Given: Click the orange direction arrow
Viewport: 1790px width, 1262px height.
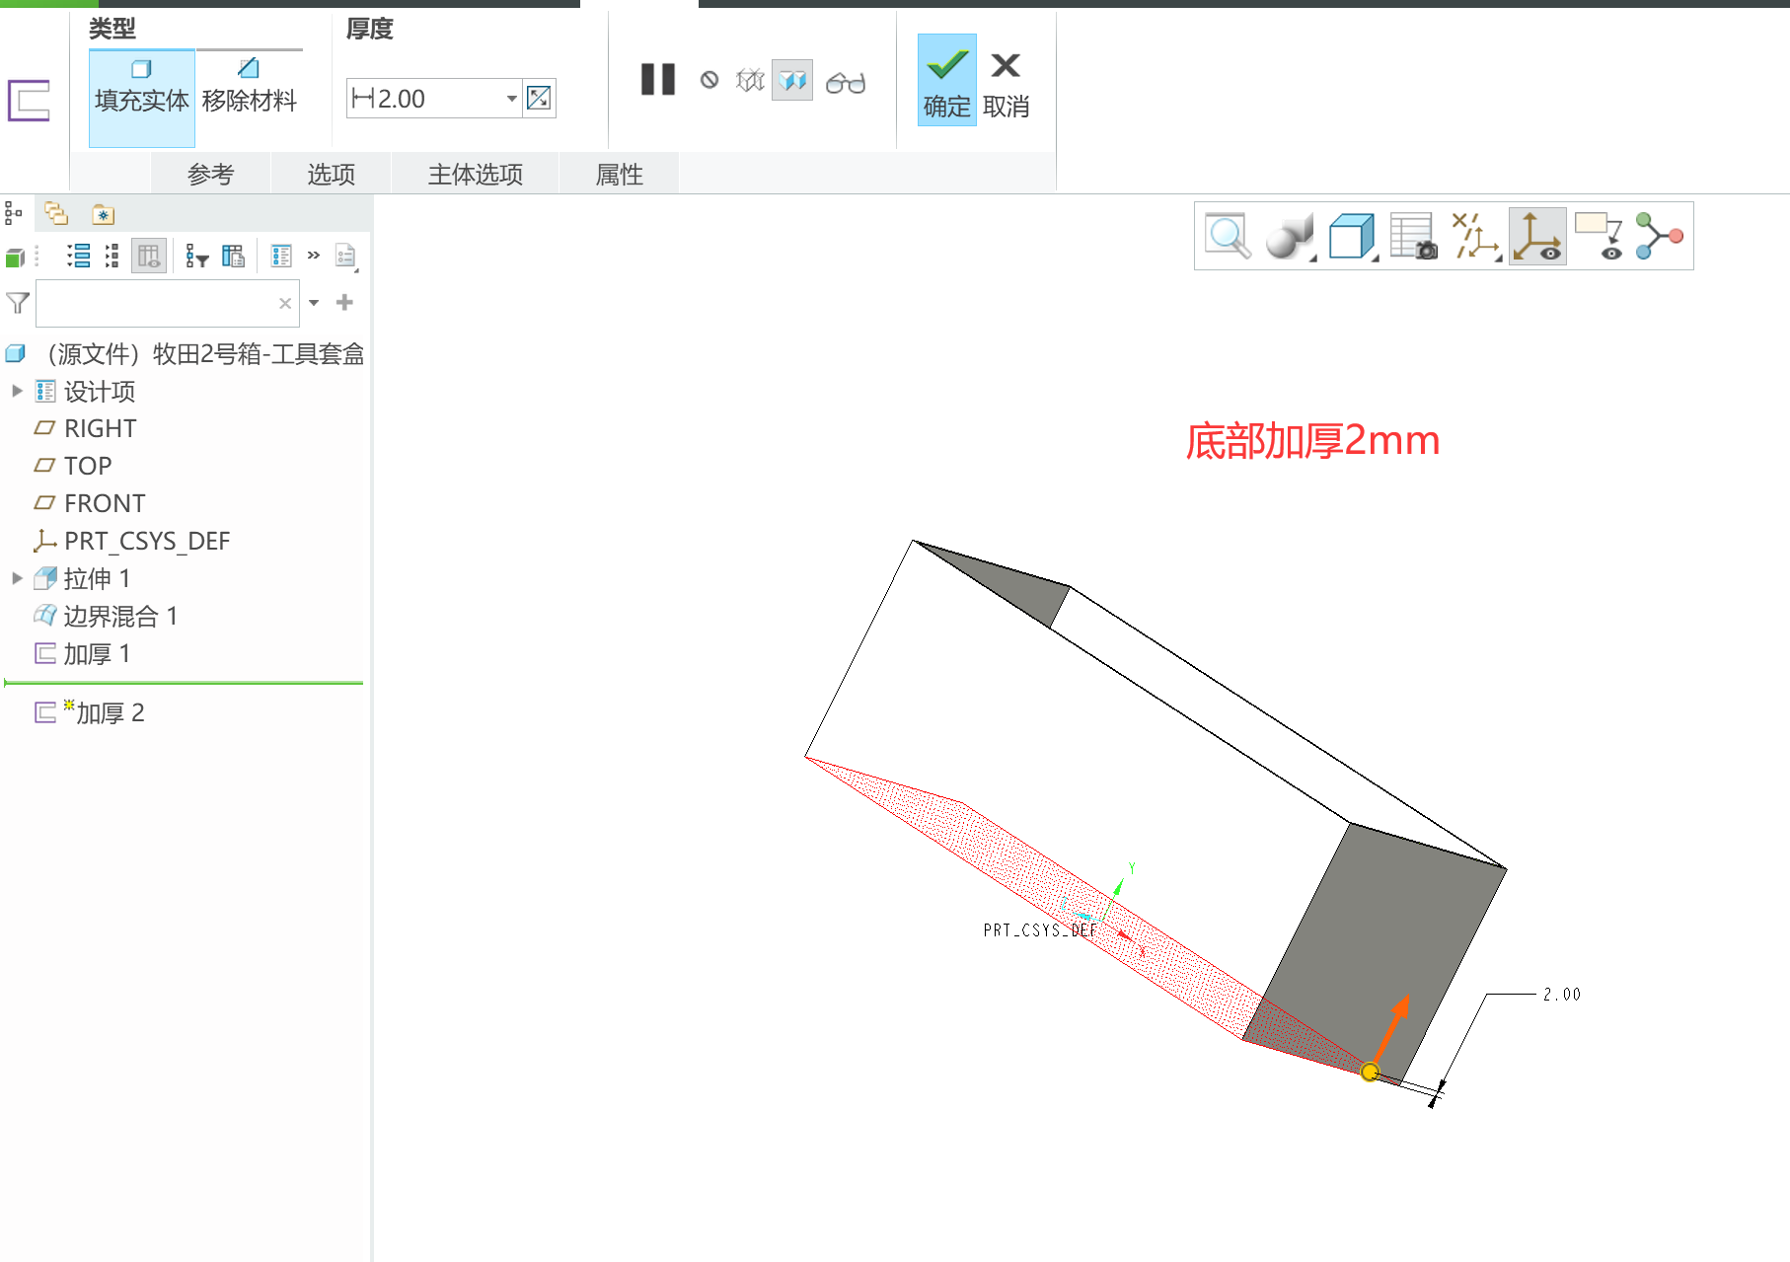Looking at the screenshot, I should [x=1392, y=1029].
